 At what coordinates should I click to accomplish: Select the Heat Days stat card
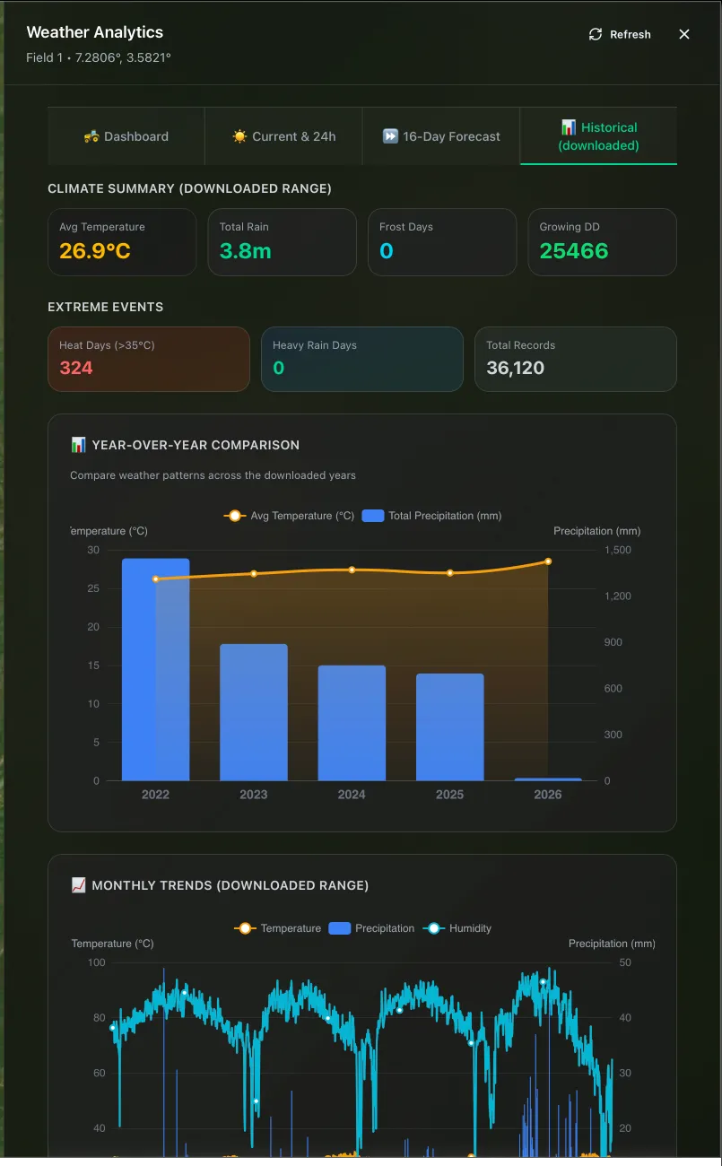(x=148, y=359)
